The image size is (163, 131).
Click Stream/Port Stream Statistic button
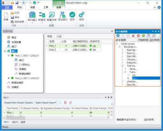[x=19, y=102]
